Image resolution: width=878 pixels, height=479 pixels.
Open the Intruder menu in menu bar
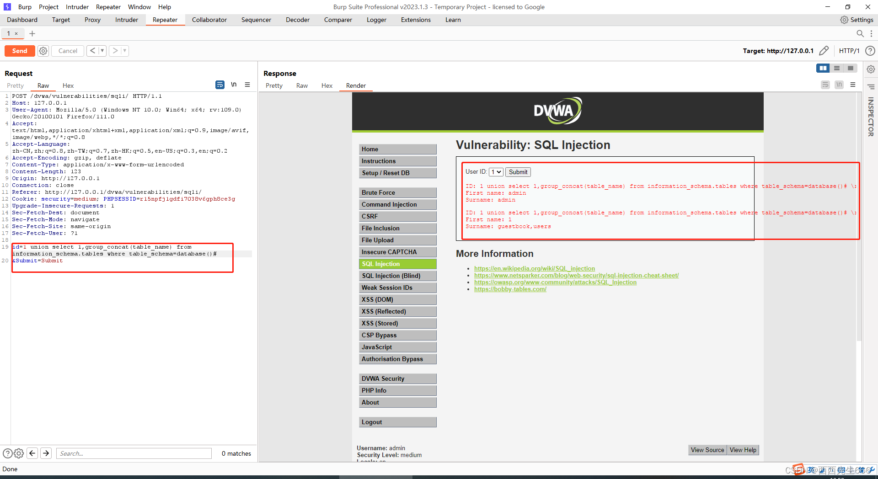coord(77,7)
